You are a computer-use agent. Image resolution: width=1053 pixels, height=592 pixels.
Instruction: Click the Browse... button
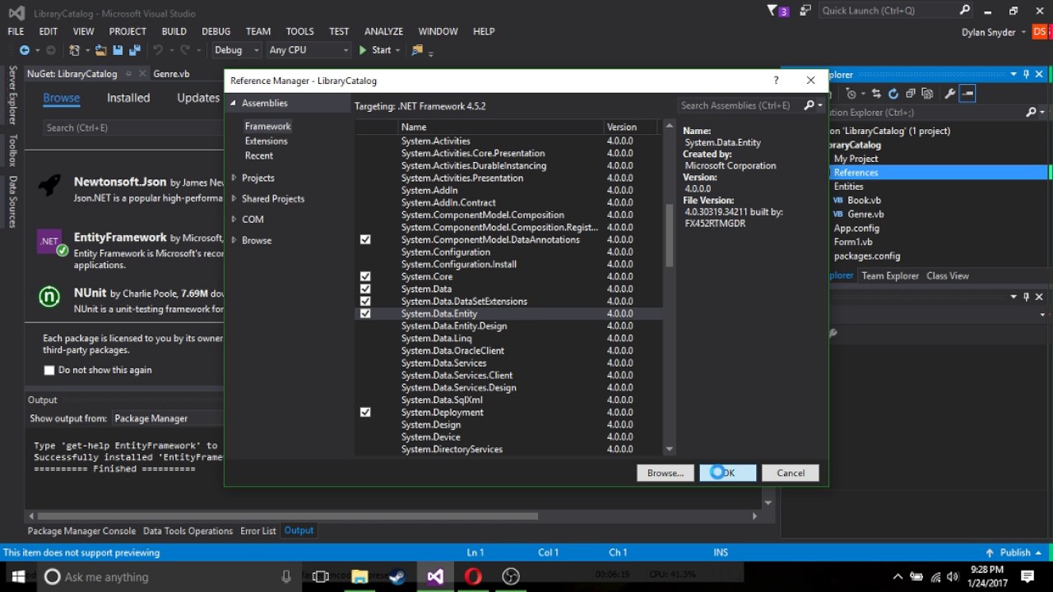tap(665, 473)
